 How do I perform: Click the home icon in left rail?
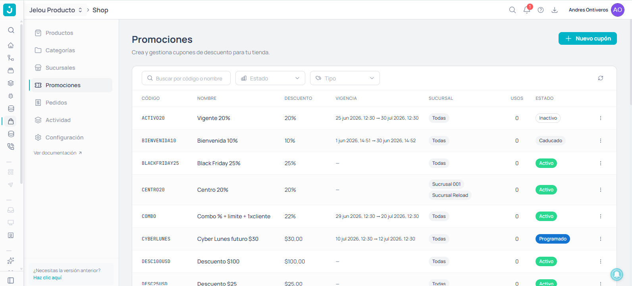click(11, 45)
